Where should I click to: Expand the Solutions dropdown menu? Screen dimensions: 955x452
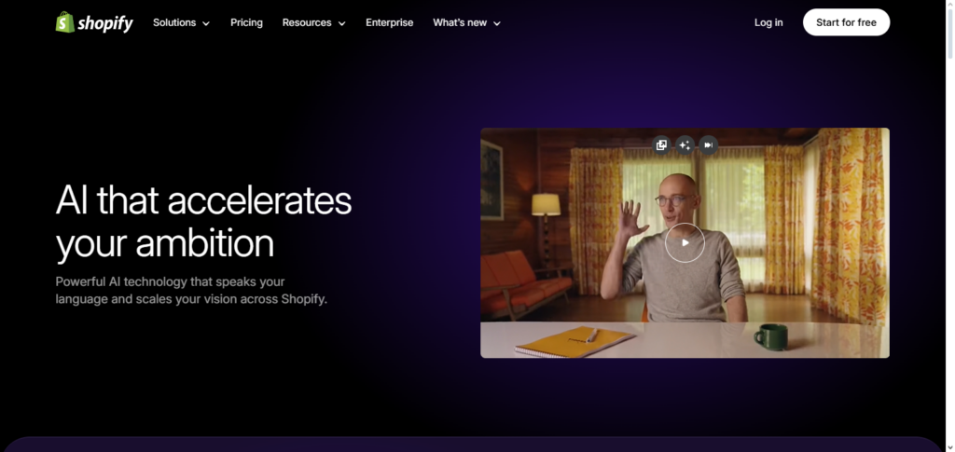click(x=181, y=22)
